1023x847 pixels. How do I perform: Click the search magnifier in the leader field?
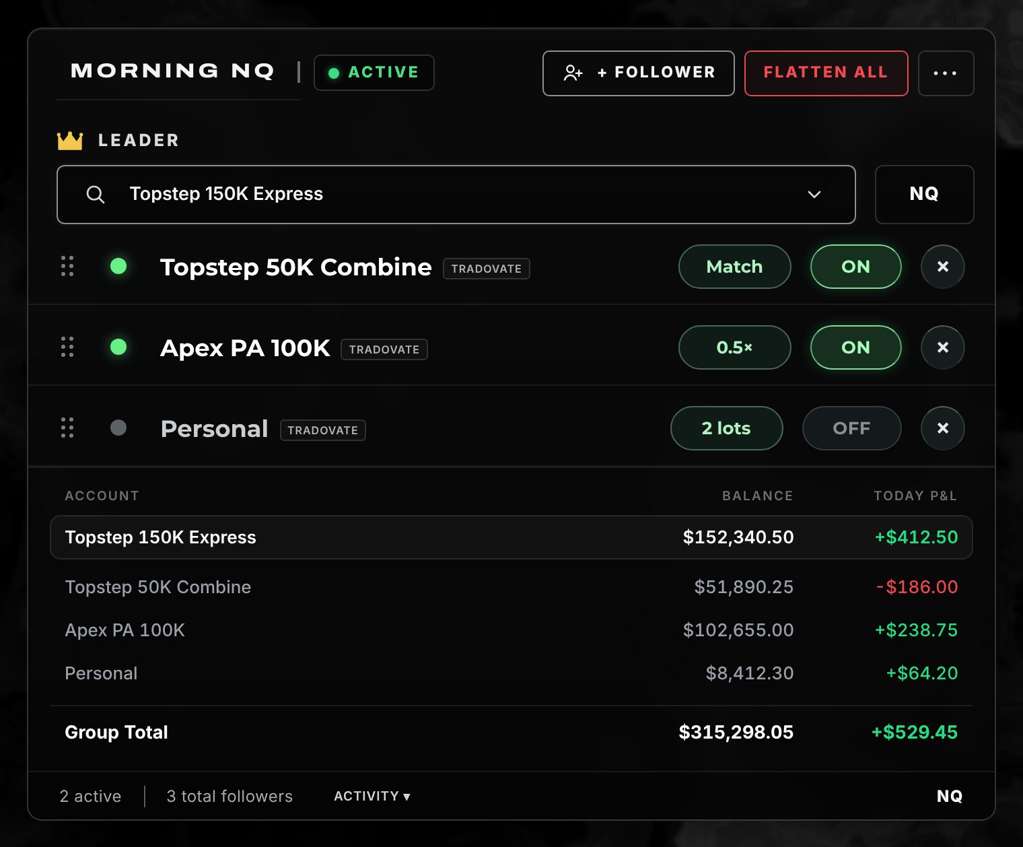pos(96,195)
